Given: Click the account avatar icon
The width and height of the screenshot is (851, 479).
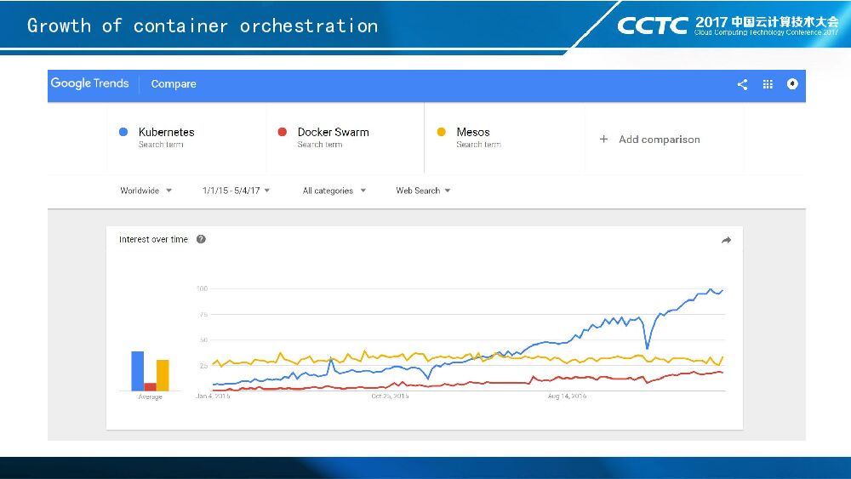Looking at the screenshot, I should pos(792,84).
